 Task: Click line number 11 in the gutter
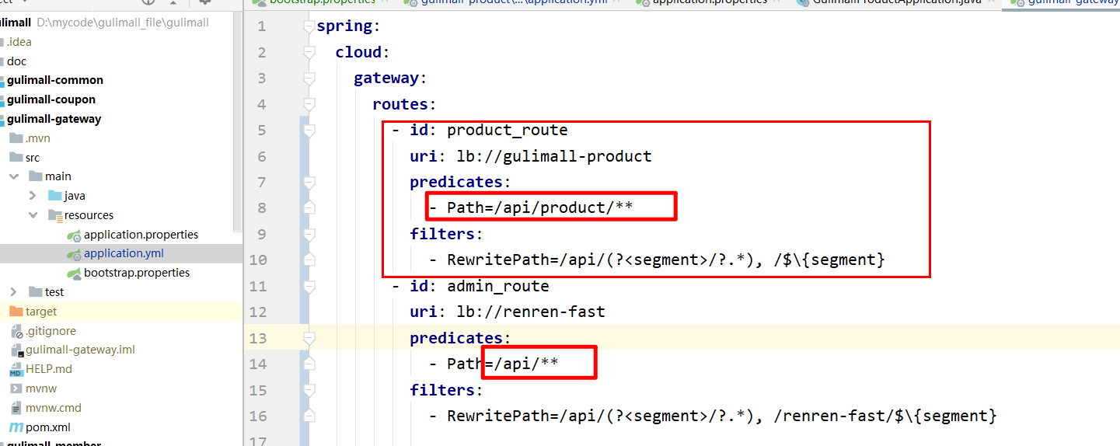(x=258, y=286)
